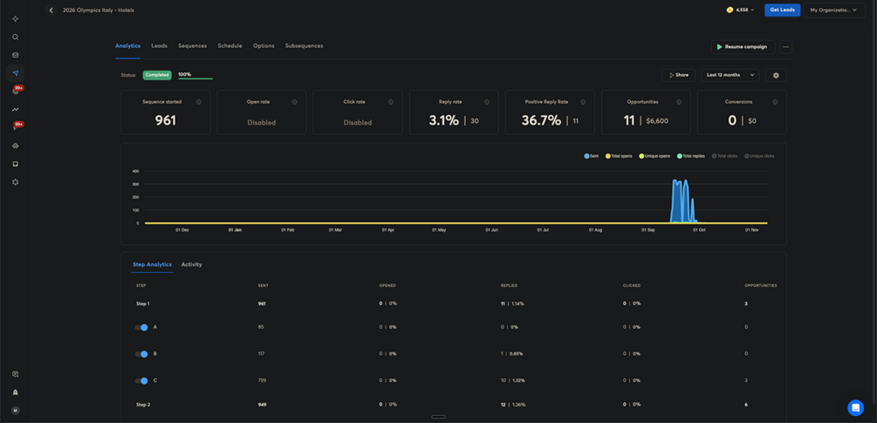The width and height of the screenshot is (877, 423).
Task: Switch to the Leads tab
Action: (x=159, y=46)
